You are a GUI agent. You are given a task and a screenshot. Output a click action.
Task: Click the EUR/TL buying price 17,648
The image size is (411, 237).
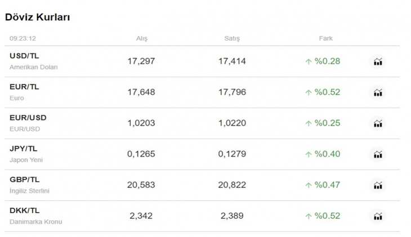[141, 92]
